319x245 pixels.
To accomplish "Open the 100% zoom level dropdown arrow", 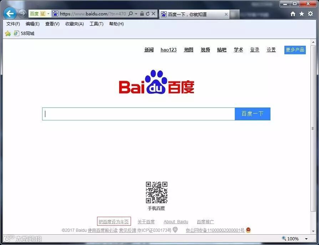I will (x=307, y=239).
